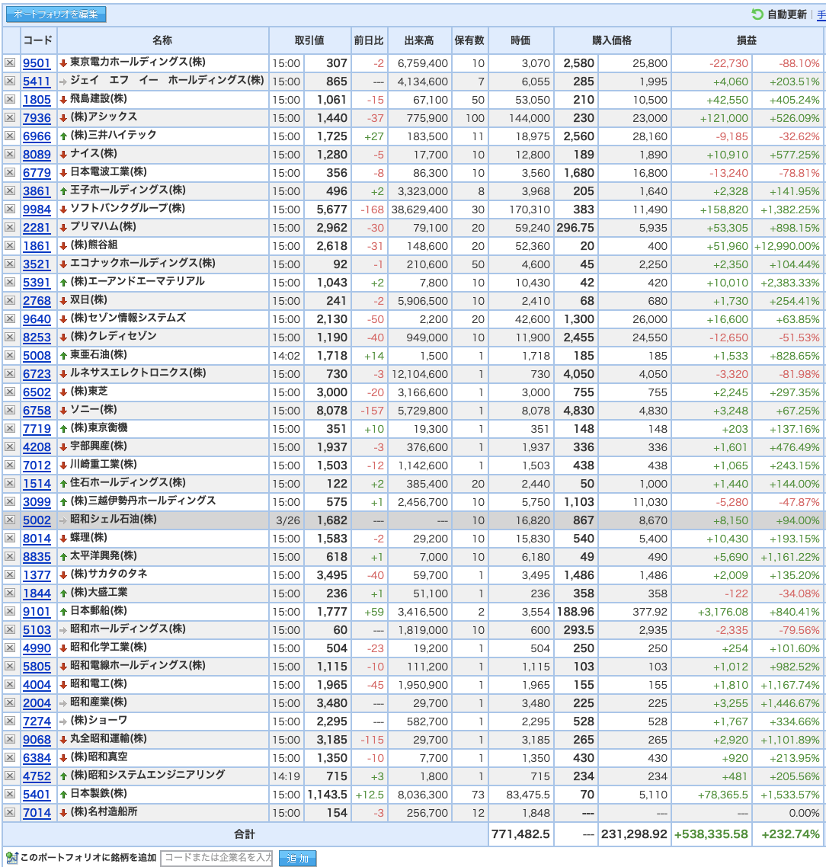Remove 1377 サカタのタネ with X icon

pyautogui.click(x=10, y=575)
